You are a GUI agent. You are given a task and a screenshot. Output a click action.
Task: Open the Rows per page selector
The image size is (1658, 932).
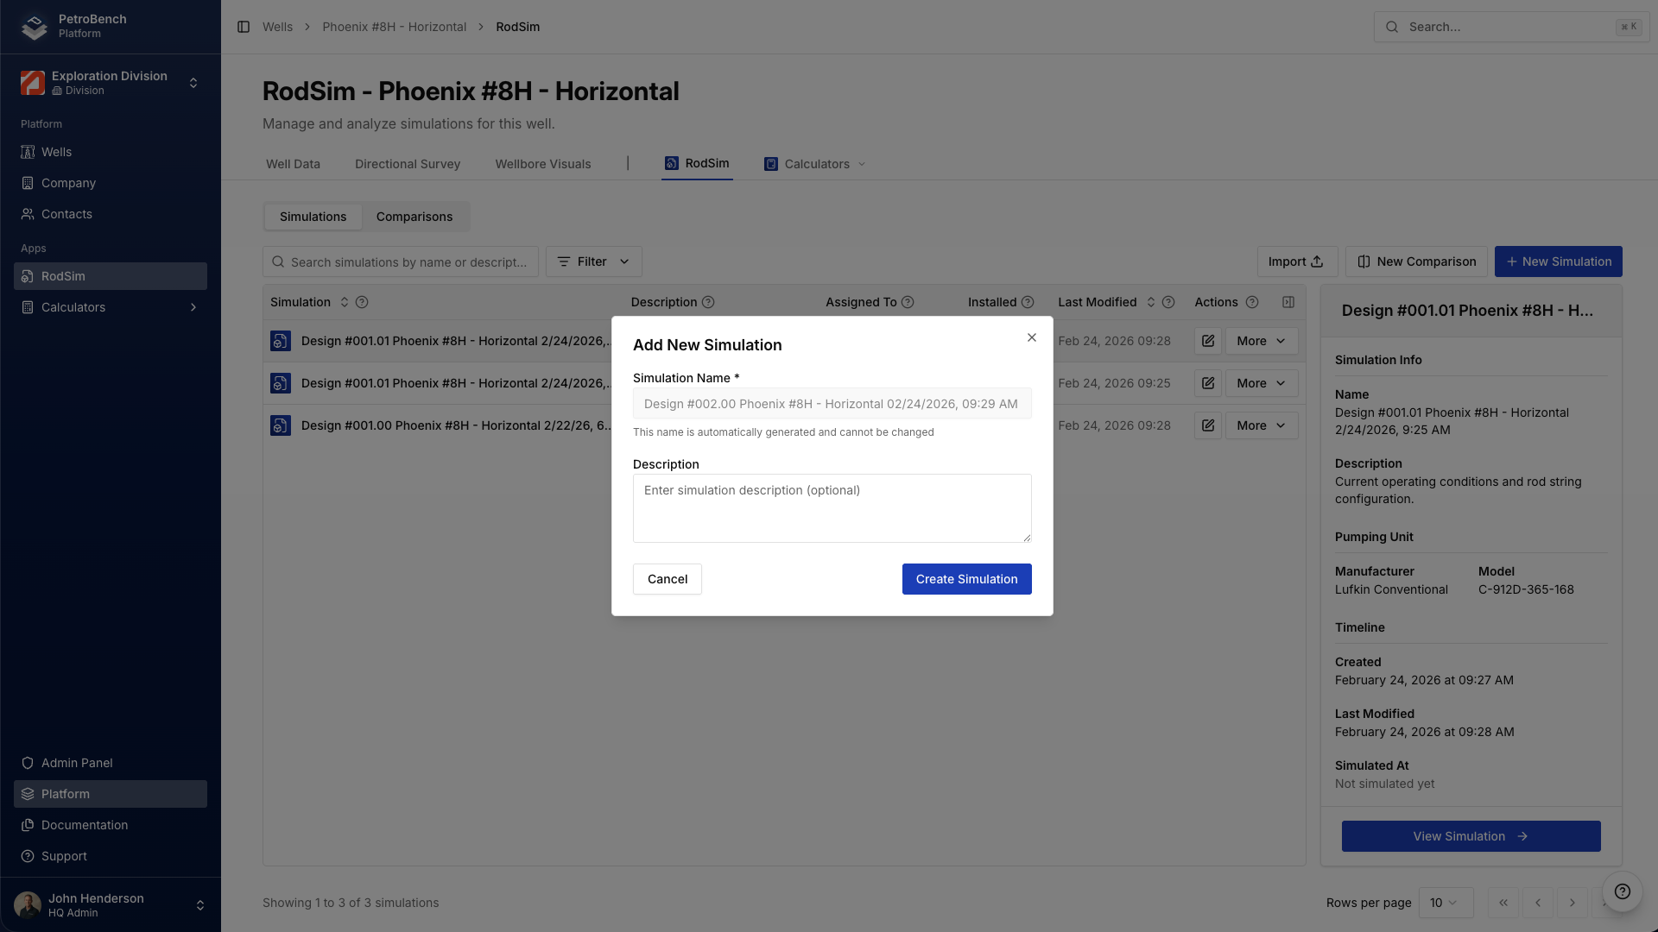point(1446,903)
